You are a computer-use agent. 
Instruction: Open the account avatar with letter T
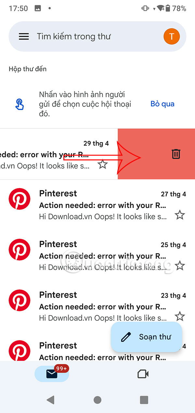[x=171, y=36]
